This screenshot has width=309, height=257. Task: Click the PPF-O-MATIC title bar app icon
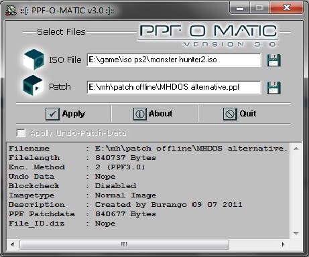point(11,10)
